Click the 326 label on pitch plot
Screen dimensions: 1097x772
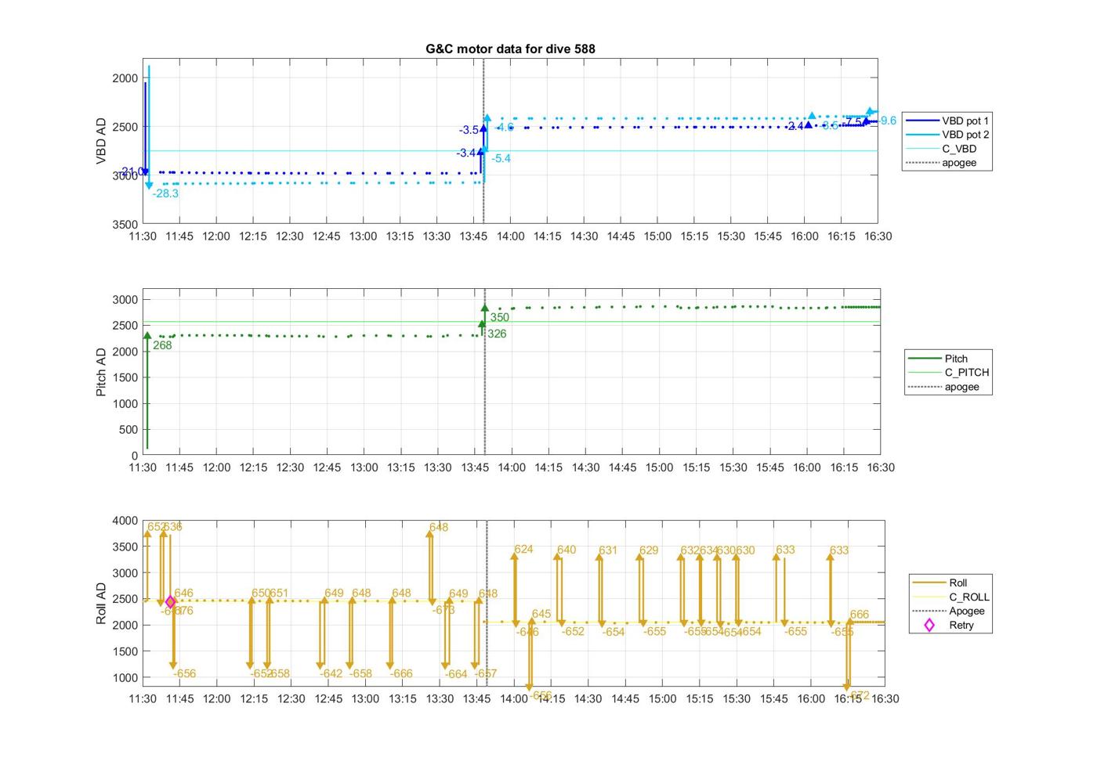pyautogui.click(x=497, y=334)
